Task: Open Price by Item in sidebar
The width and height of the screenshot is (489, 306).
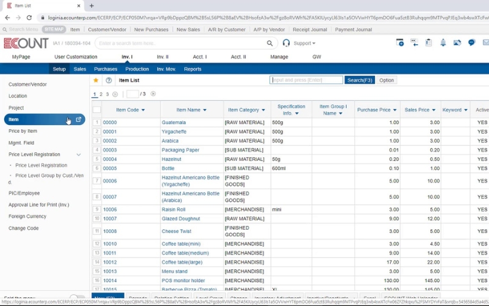Action: tap(23, 131)
